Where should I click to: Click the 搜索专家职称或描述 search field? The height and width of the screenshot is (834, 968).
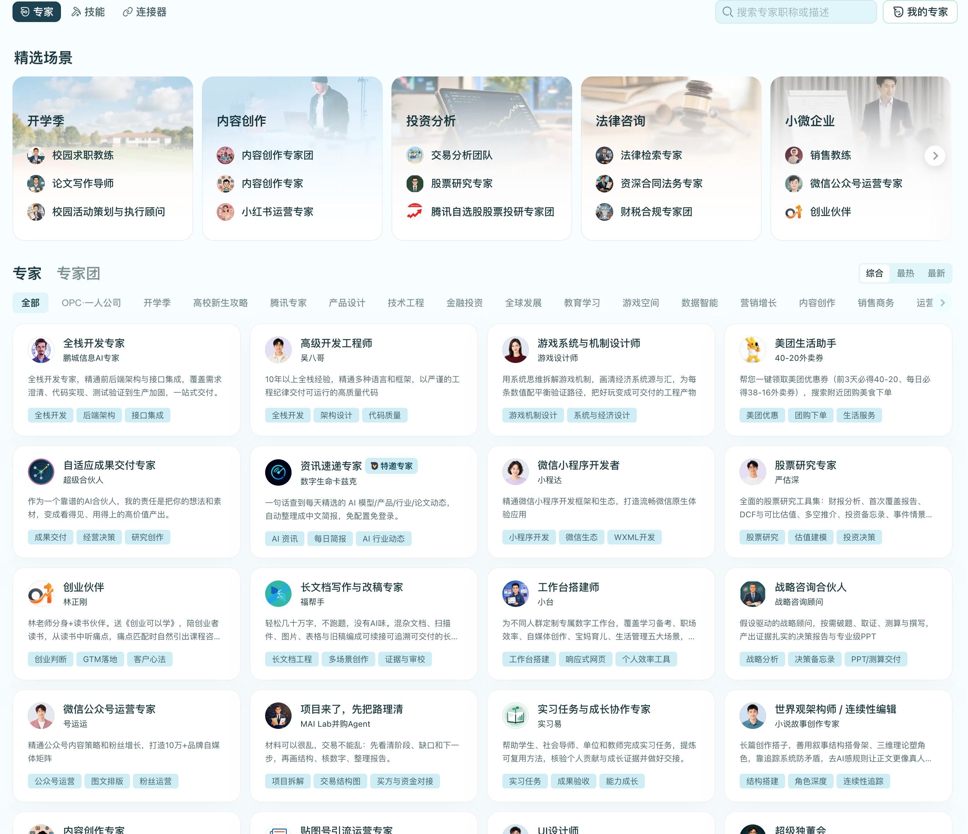(796, 12)
